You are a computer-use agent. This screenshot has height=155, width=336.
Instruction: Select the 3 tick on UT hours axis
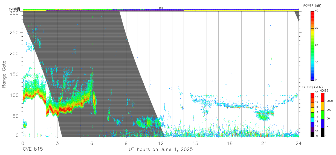point(57,143)
